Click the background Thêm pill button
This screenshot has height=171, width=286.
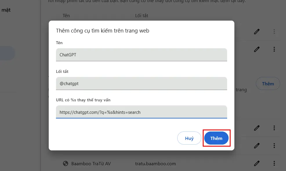pos(268,83)
